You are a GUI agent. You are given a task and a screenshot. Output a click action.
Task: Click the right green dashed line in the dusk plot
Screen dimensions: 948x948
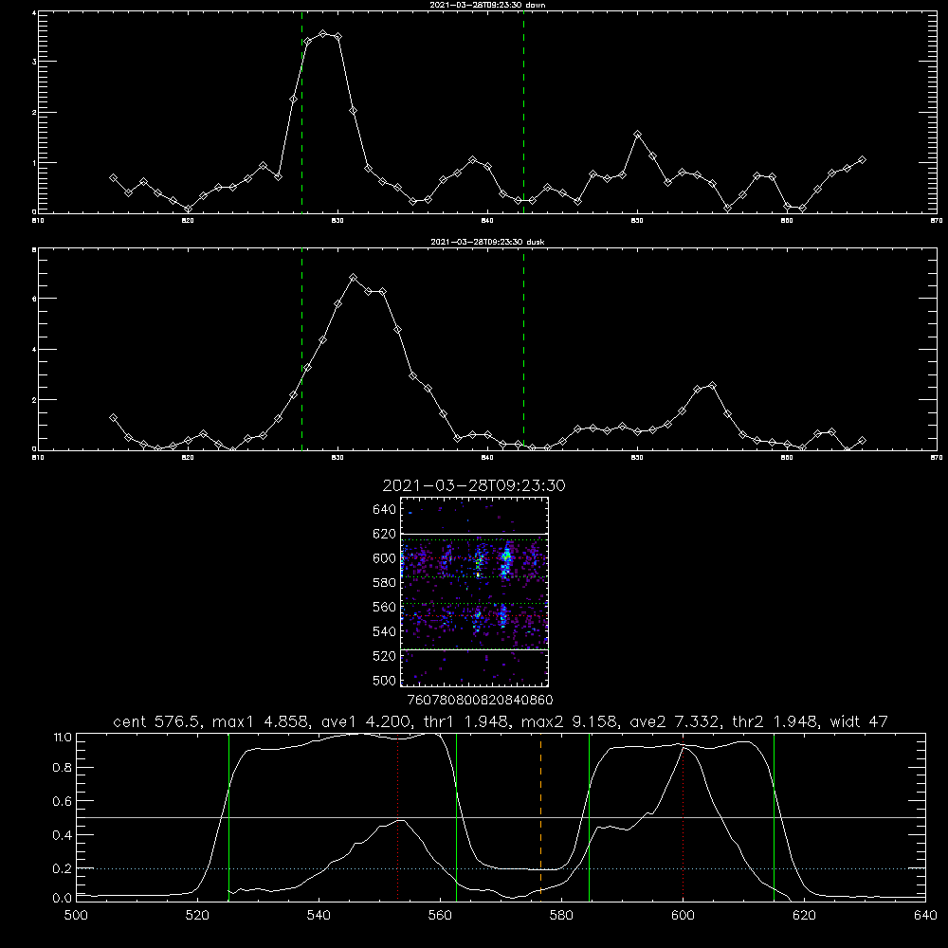point(523,350)
